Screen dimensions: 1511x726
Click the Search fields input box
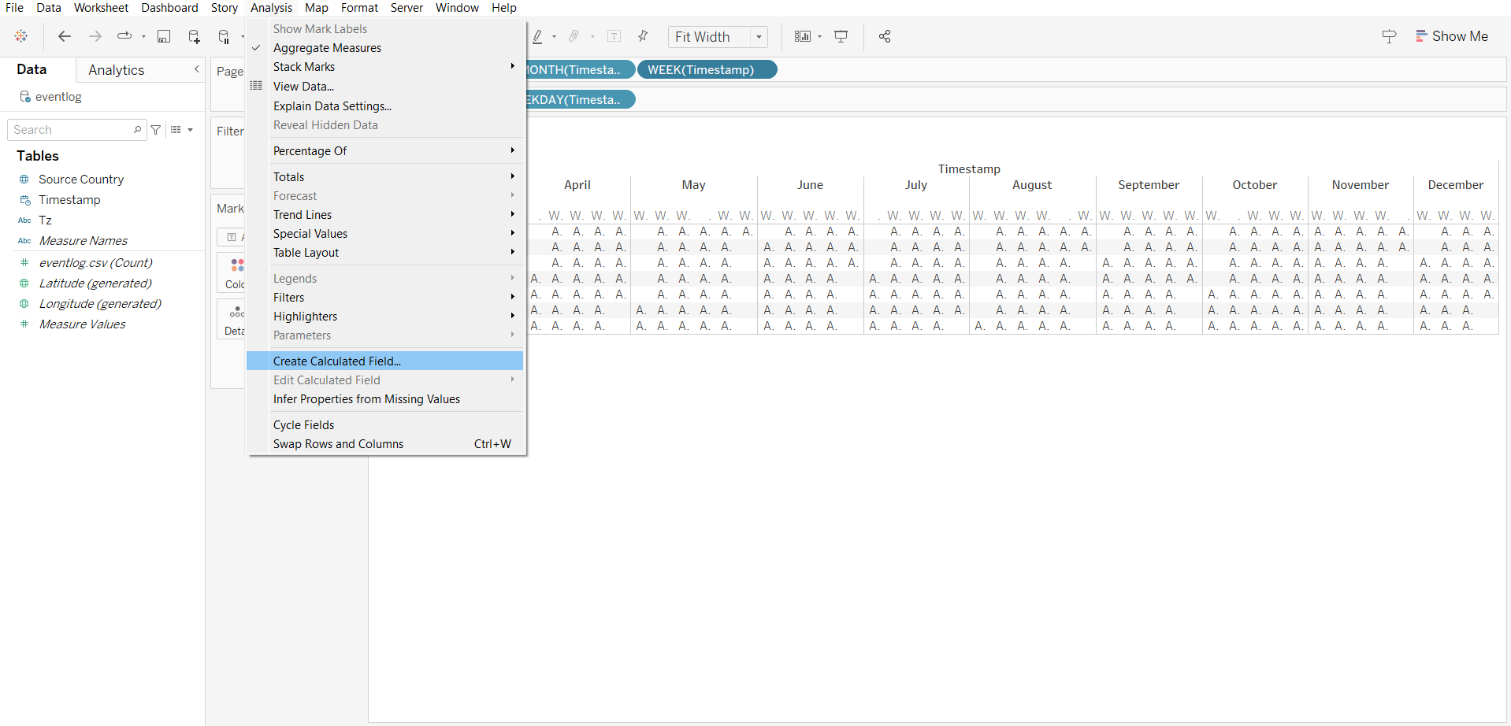click(x=71, y=130)
